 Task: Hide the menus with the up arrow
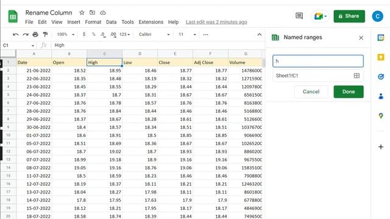tap(259, 35)
